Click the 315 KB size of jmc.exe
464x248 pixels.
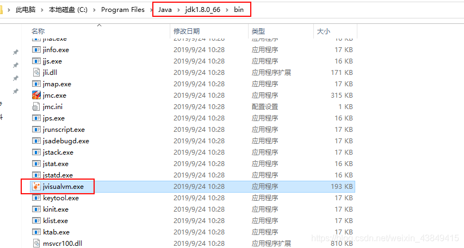(x=342, y=96)
